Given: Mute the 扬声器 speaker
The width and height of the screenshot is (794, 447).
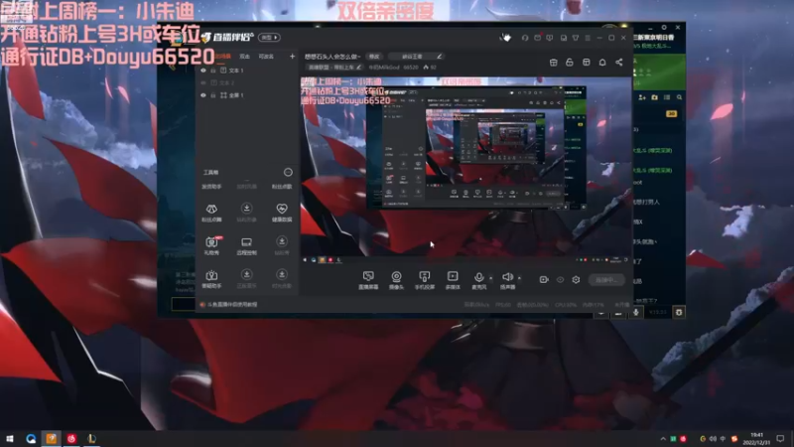Looking at the screenshot, I should [x=507, y=280].
